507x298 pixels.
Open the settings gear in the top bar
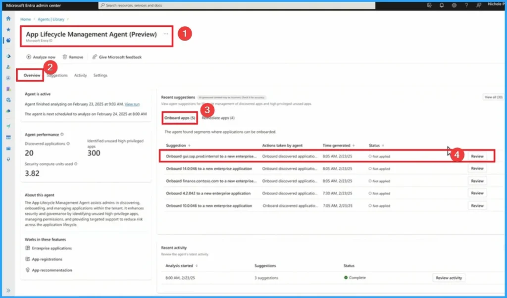click(454, 5)
